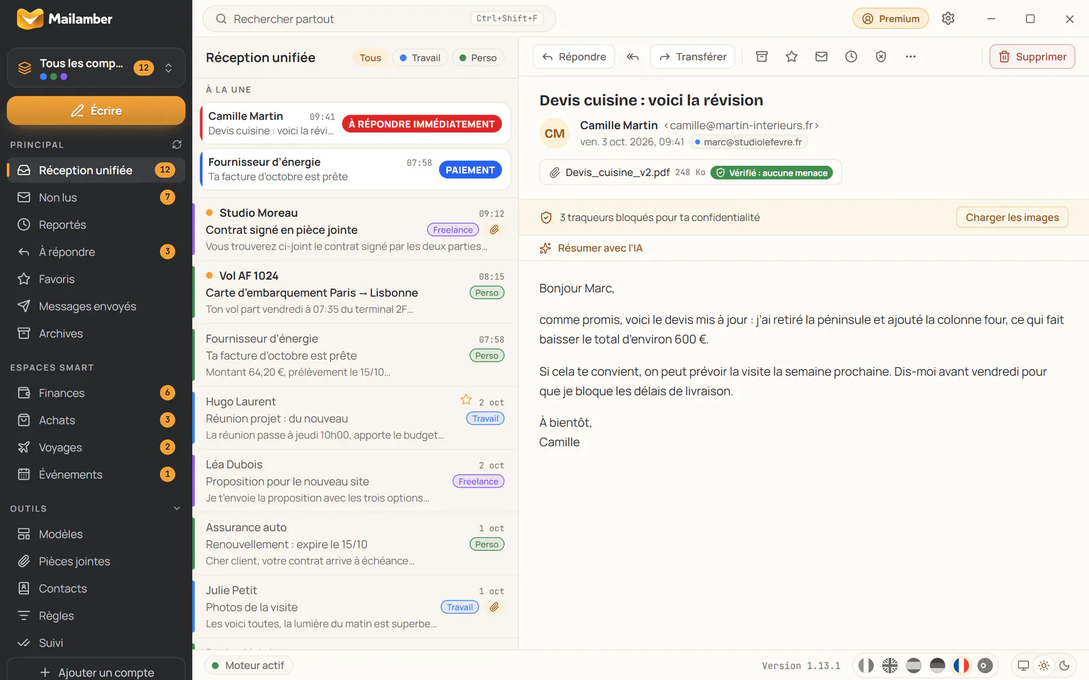
Task: Open the Léa Dubois proposition email
Action: [355, 481]
